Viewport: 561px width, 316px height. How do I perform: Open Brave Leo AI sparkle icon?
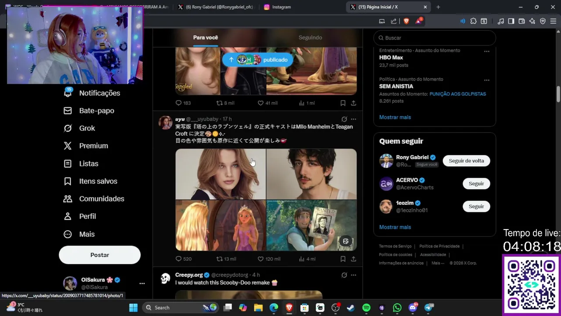tap(532, 21)
